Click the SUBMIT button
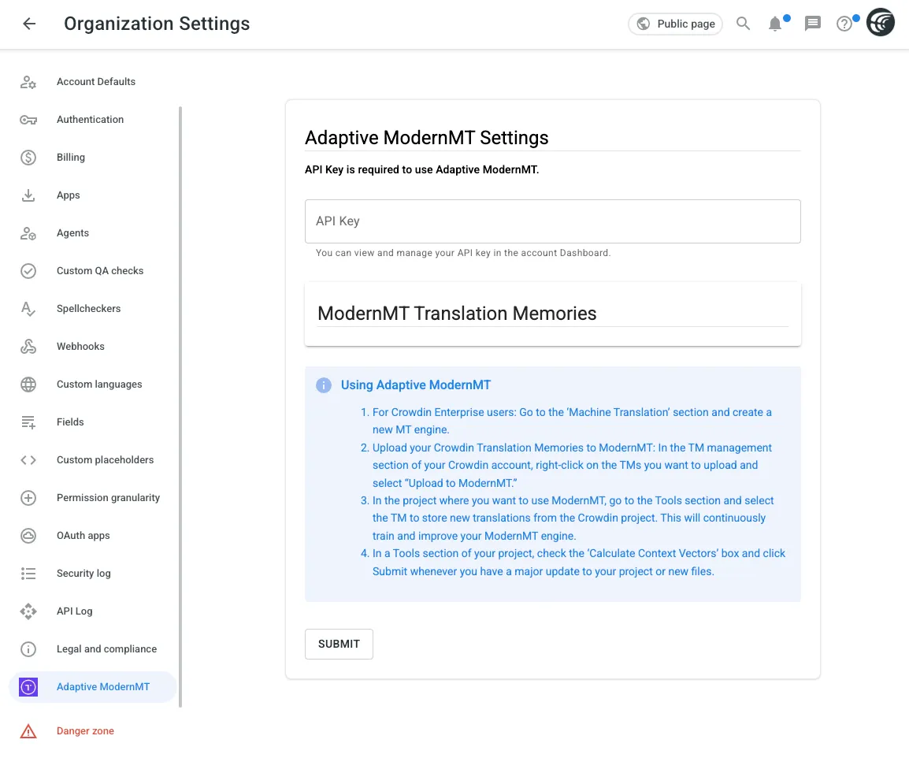909x758 pixels. click(x=339, y=644)
